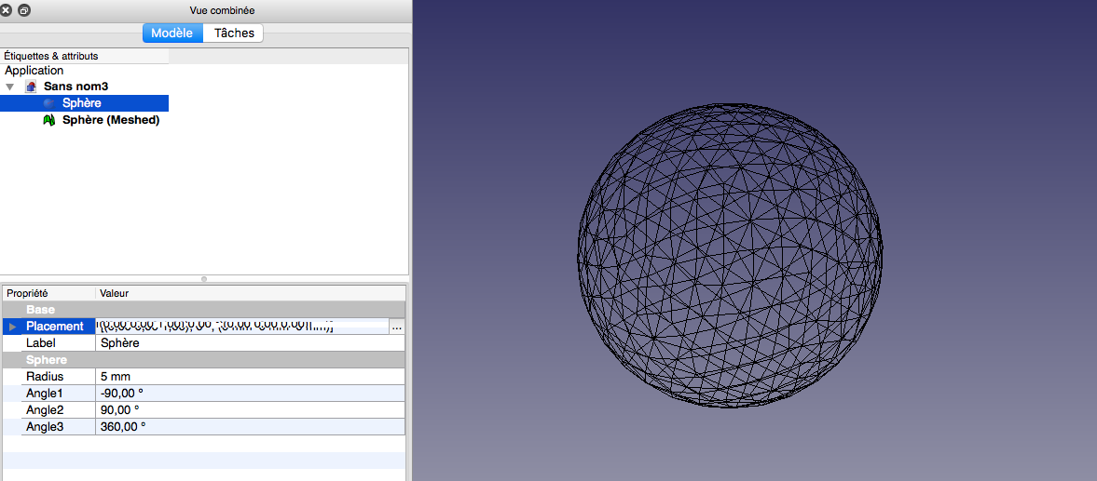Click the Application root entry

point(34,71)
